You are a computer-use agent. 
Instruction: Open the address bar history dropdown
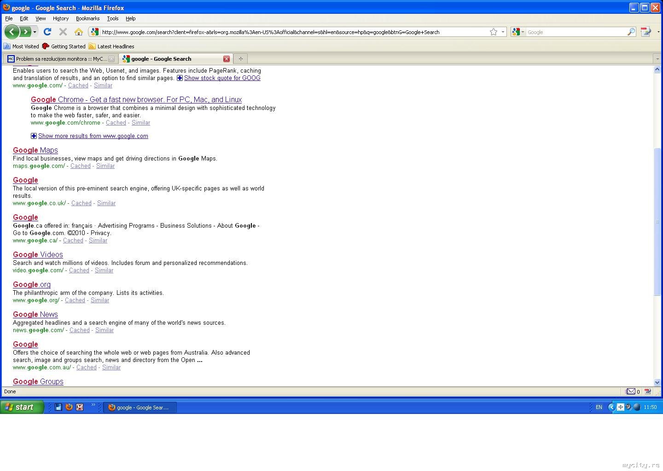tap(503, 32)
